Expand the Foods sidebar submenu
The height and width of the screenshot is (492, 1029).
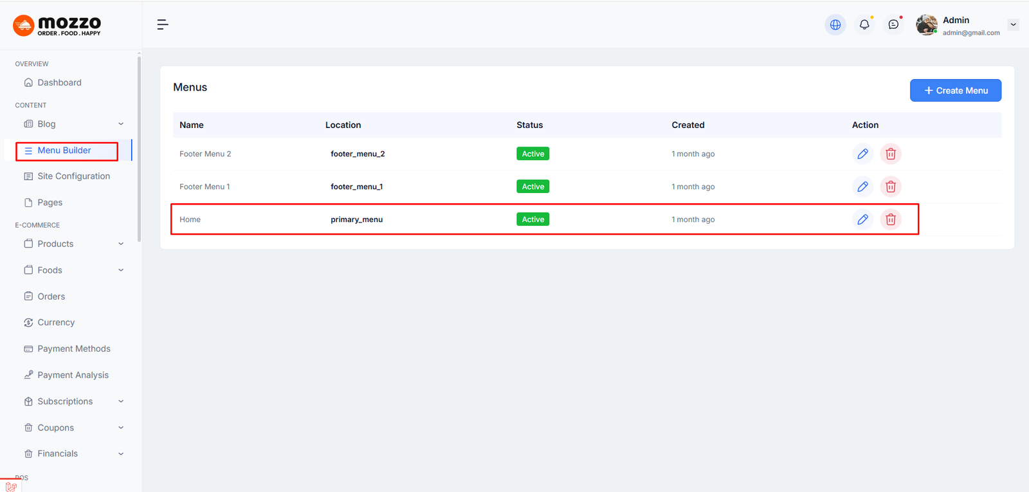(x=120, y=270)
